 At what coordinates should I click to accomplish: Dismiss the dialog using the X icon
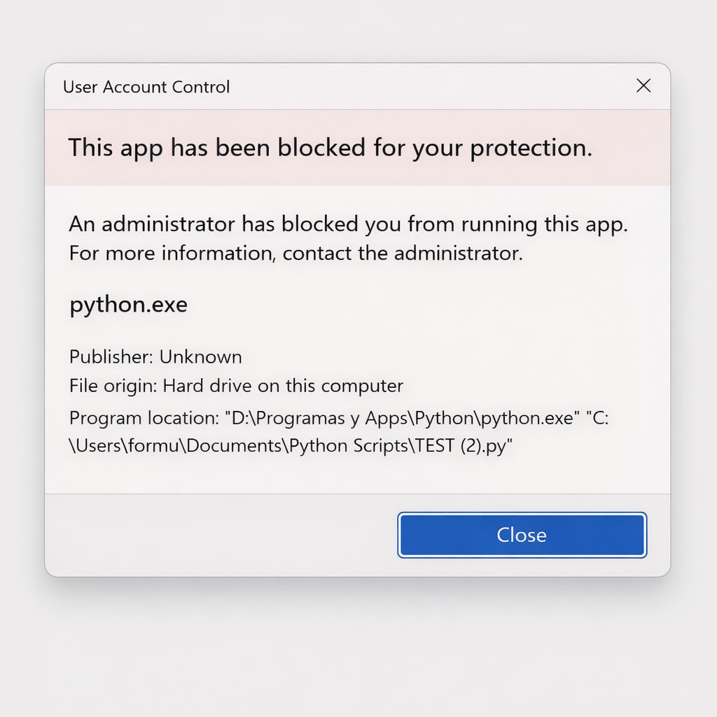(643, 86)
